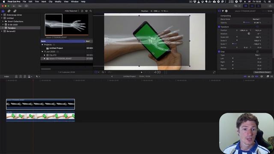Open the Window menu
The height and width of the screenshot is (154, 274).
[74, 2]
